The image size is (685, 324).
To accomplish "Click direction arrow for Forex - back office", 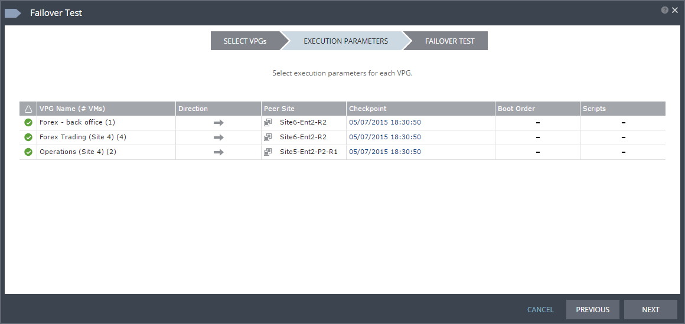I will pos(218,123).
